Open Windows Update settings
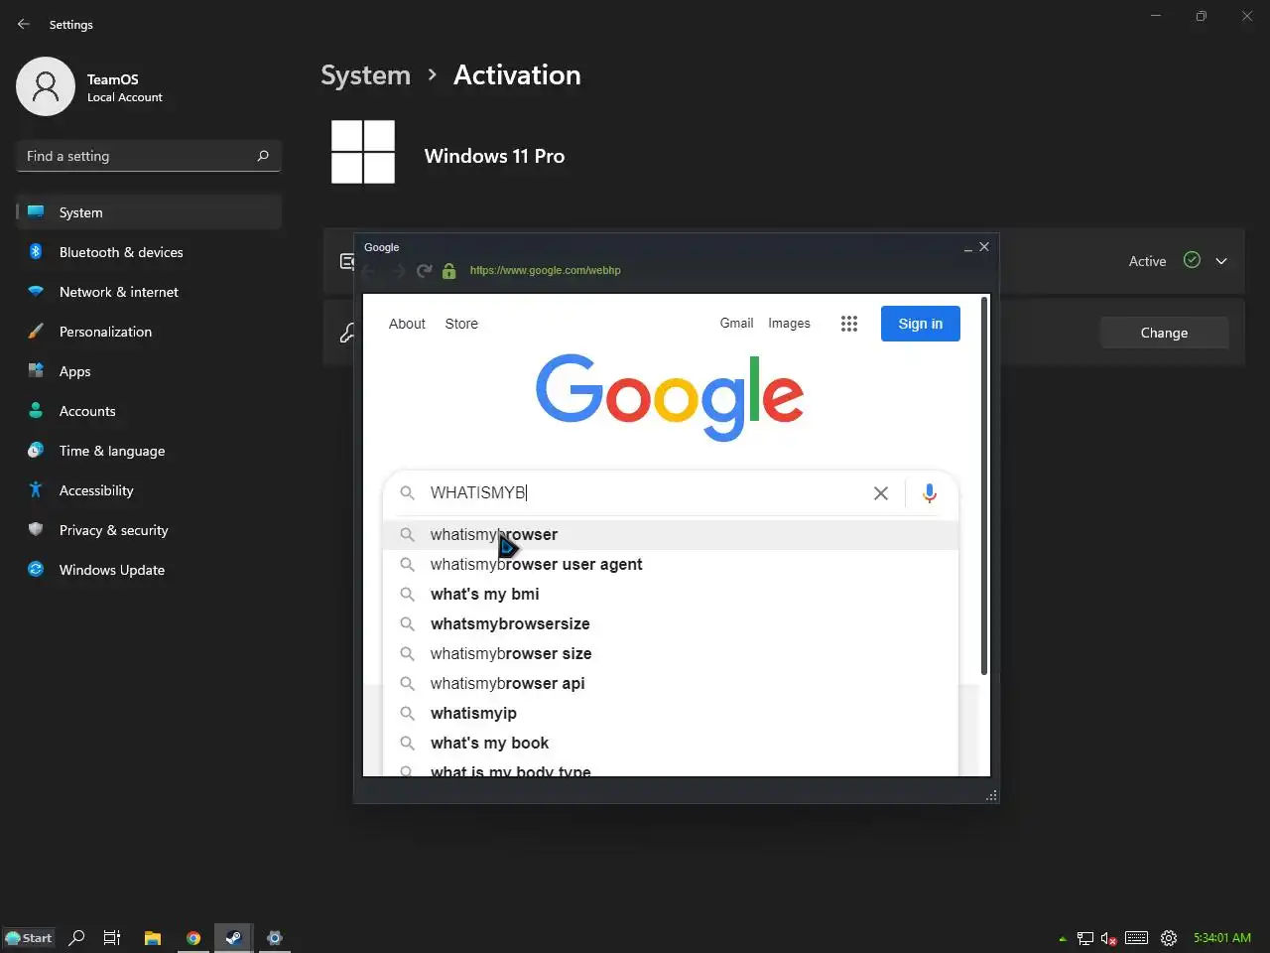1270x953 pixels. pos(149,570)
